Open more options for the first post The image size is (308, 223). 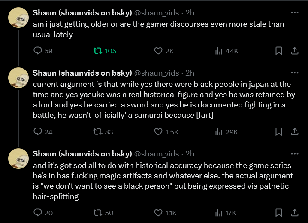[294, 12]
